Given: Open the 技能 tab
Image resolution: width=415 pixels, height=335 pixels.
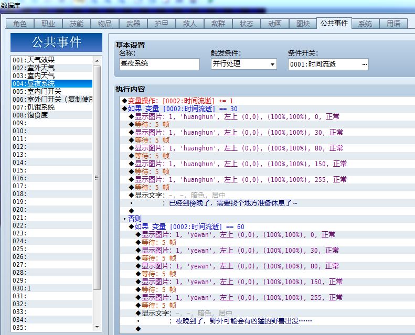Looking at the screenshot, I should coord(77,24).
